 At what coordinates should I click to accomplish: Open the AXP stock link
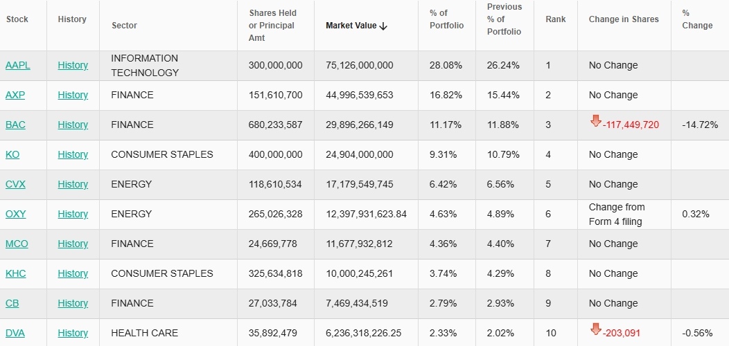click(15, 95)
